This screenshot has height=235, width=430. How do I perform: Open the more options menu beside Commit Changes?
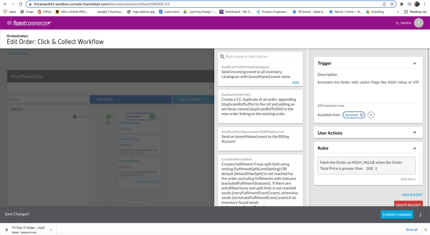(420, 215)
